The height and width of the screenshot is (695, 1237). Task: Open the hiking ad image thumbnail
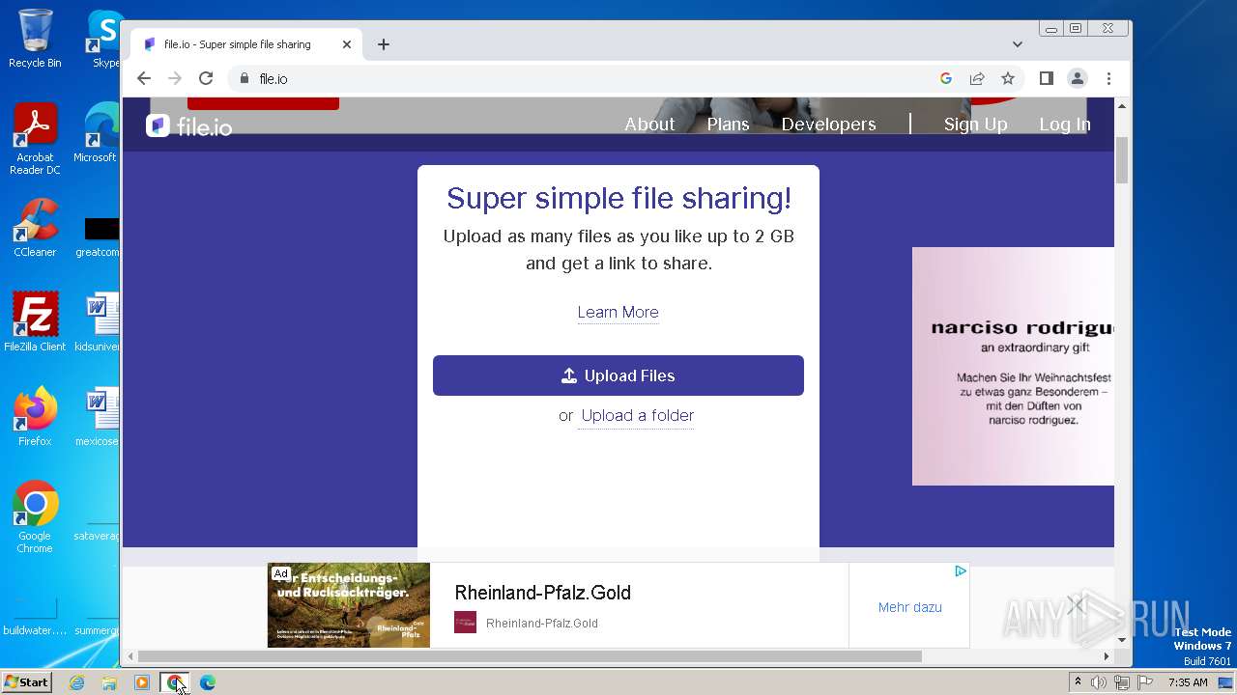point(349,605)
